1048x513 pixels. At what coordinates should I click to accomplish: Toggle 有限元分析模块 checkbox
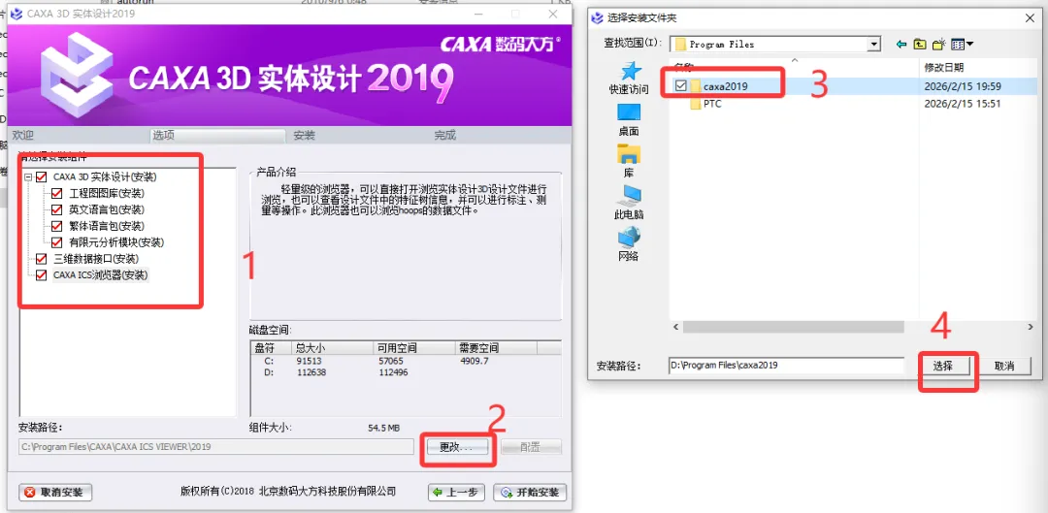point(57,241)
